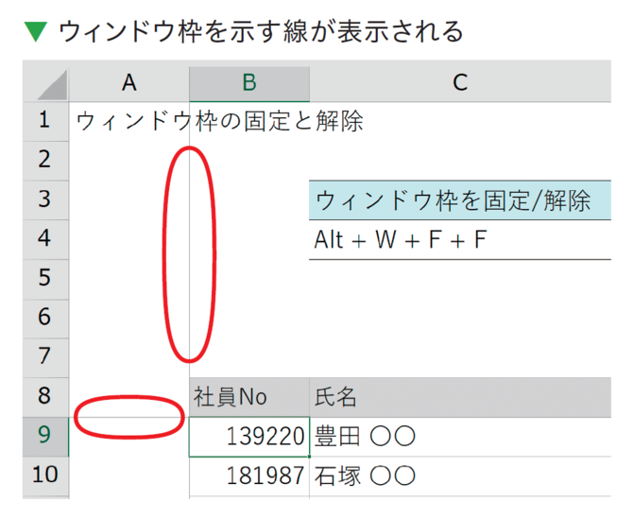Select row 5 header

(45, 279)
